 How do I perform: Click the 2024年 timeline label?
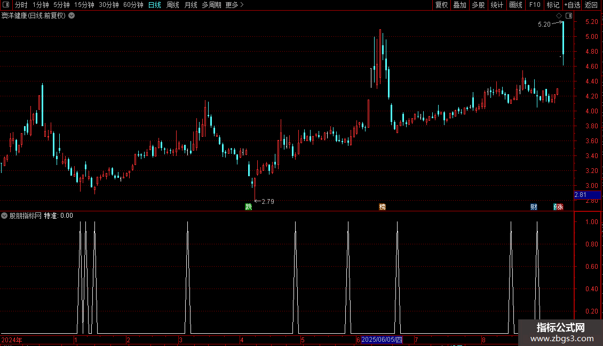[x=12, y=340]
